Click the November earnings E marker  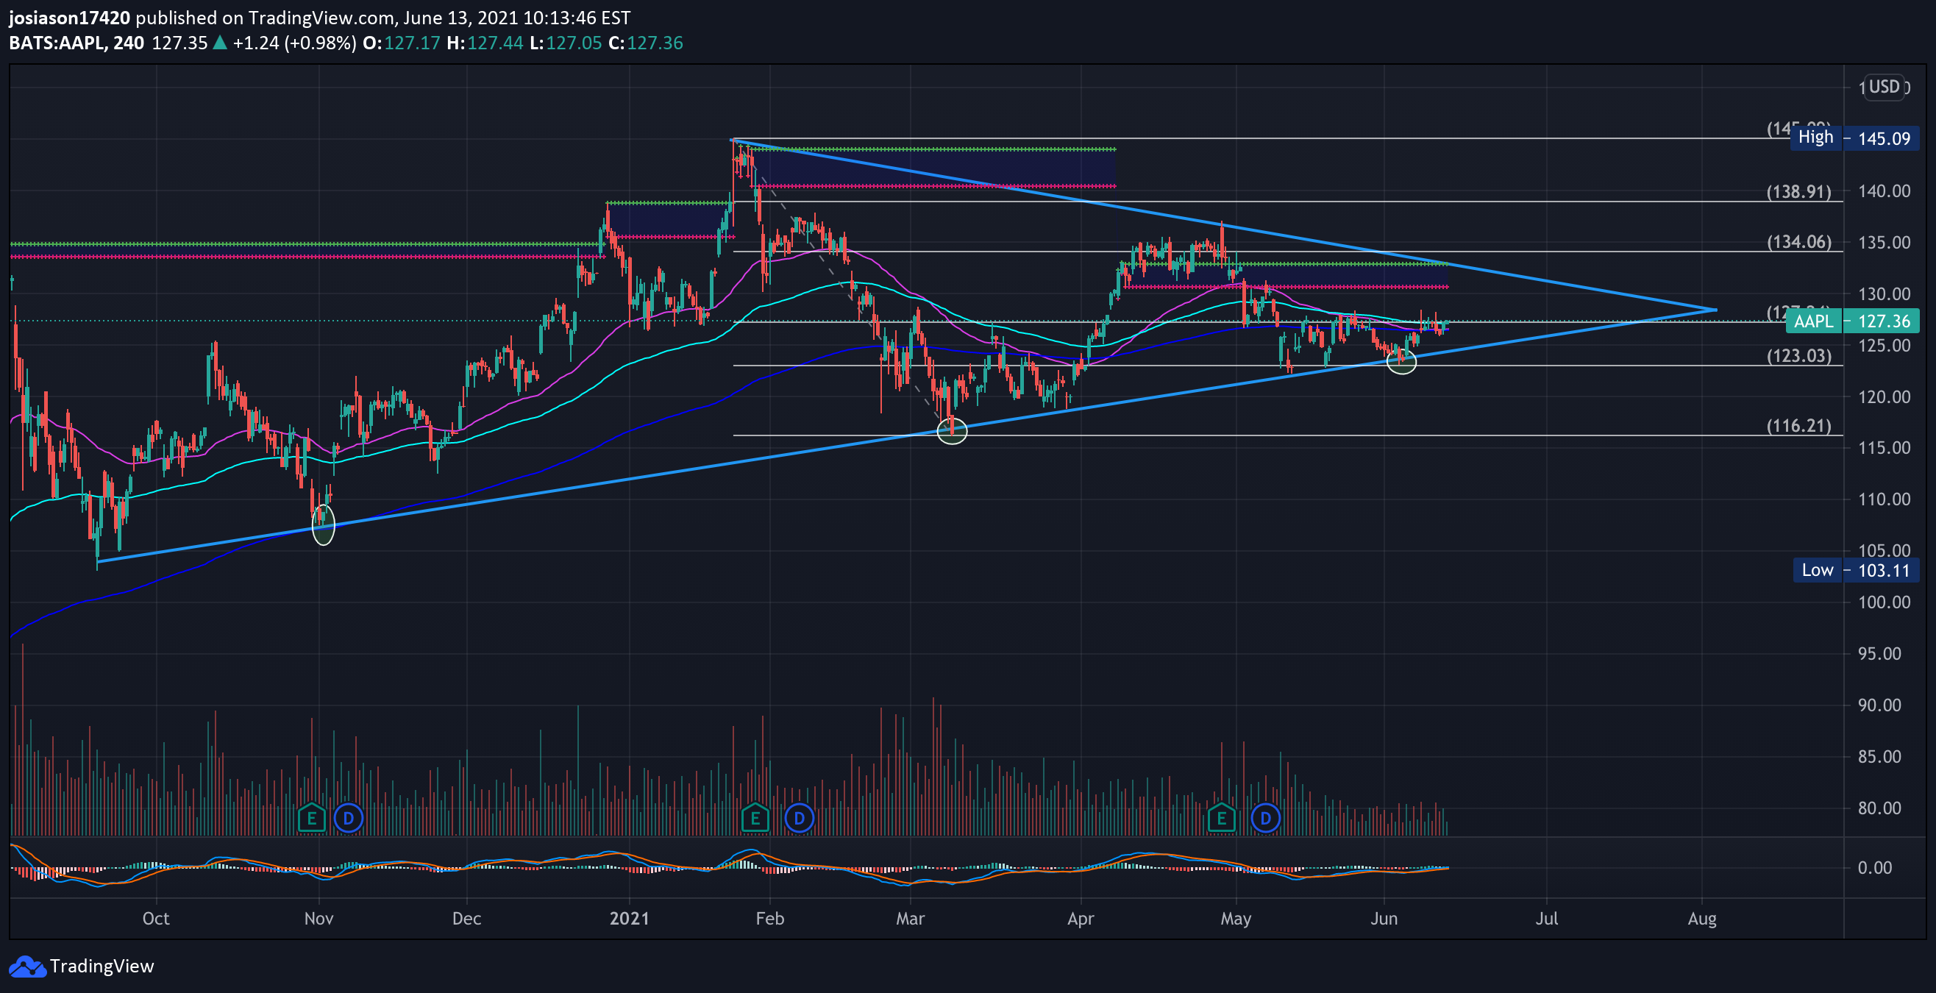[312, 818]
